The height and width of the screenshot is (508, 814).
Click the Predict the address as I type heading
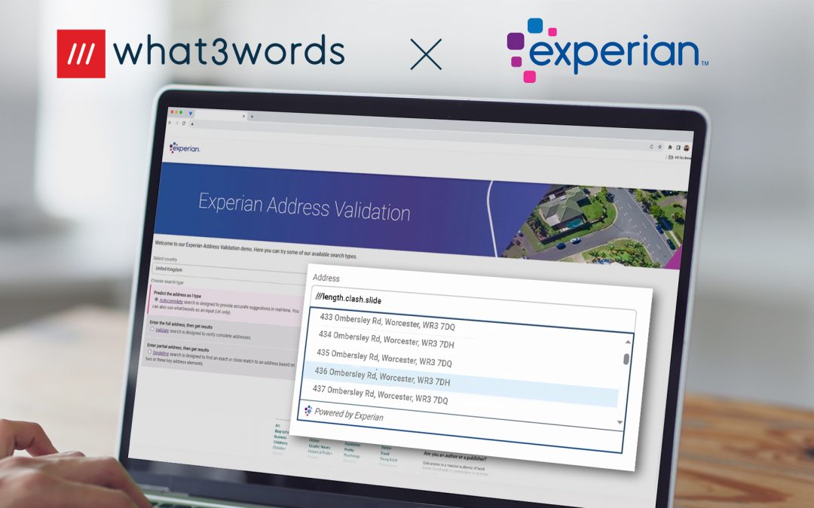tap(178, 294)
